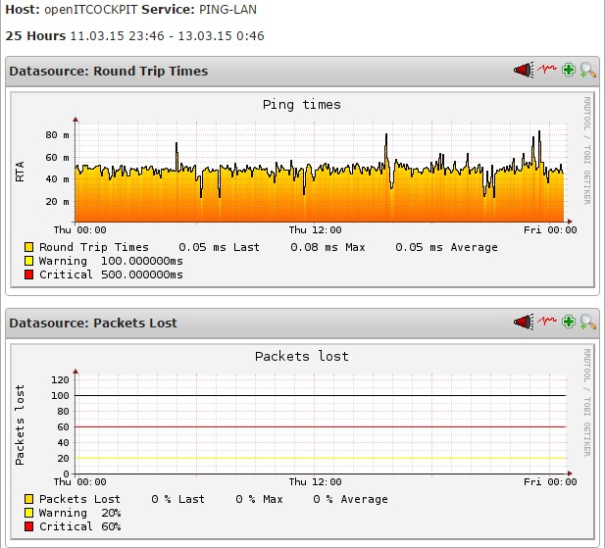Image resolution: width=605 pixels, height=548 pixels.
Task: Click the orange Packets Lost legend swatch
Action: [29, 499]
